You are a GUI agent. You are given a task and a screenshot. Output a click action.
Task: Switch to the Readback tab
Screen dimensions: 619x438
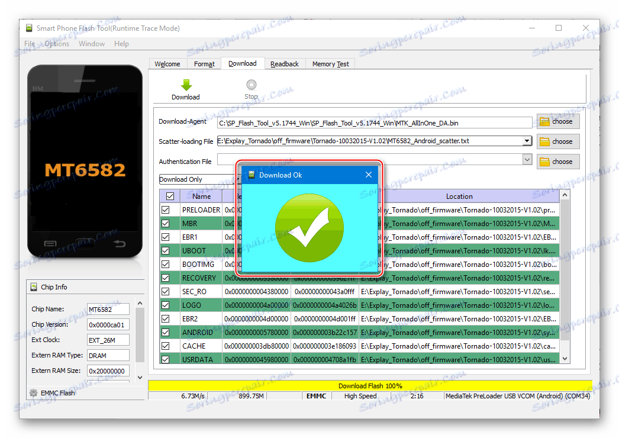(x=285, y=64)
